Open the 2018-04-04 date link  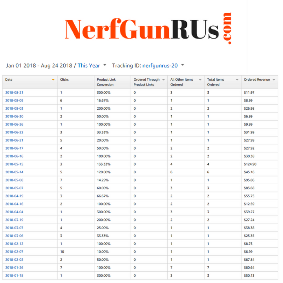pyautogui.click(x=14, y=212)
